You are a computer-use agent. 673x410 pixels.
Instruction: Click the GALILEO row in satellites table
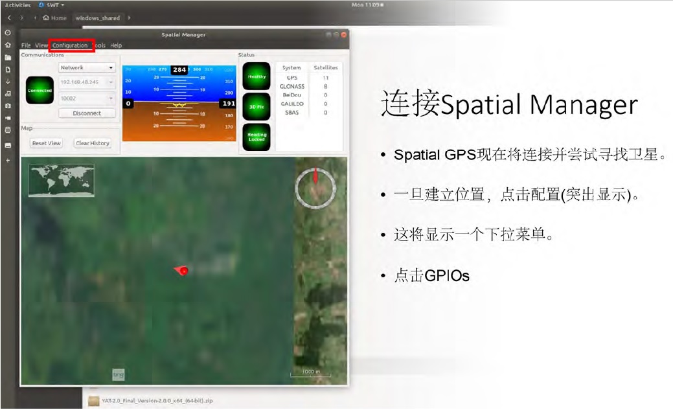pyautogui.click(x=308, y=104)
